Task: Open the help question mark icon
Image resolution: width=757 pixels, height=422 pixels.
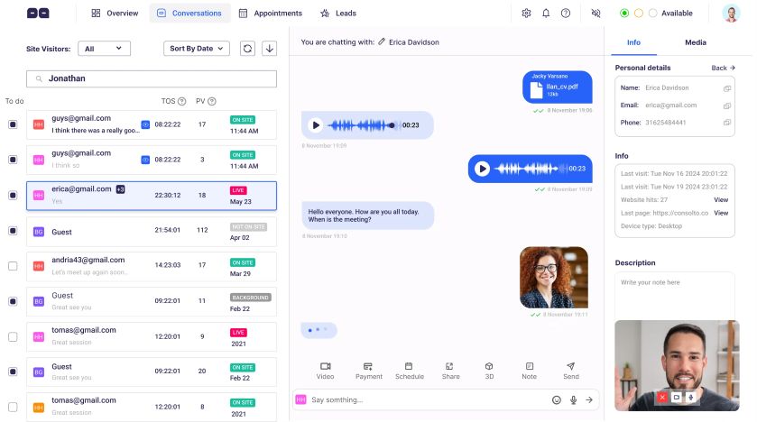Action: pos(566,13)
